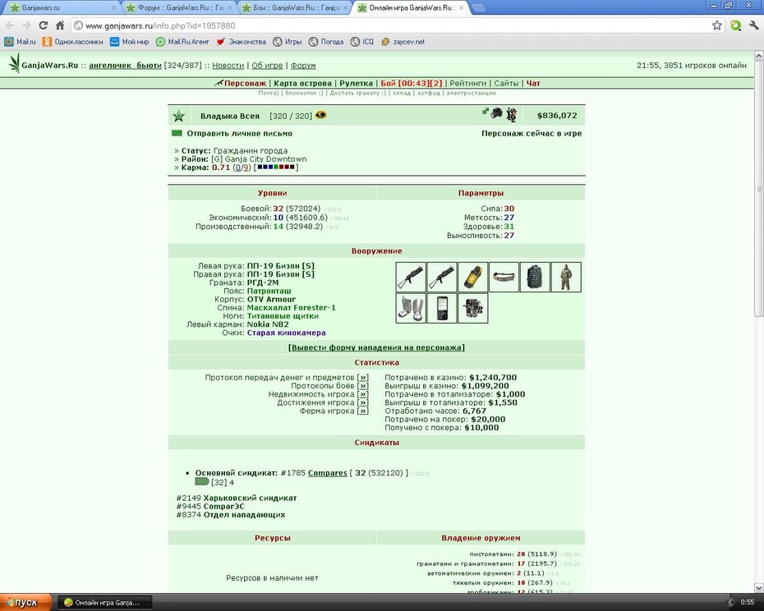Open the OTV Armour vest icon

point(535,277)
